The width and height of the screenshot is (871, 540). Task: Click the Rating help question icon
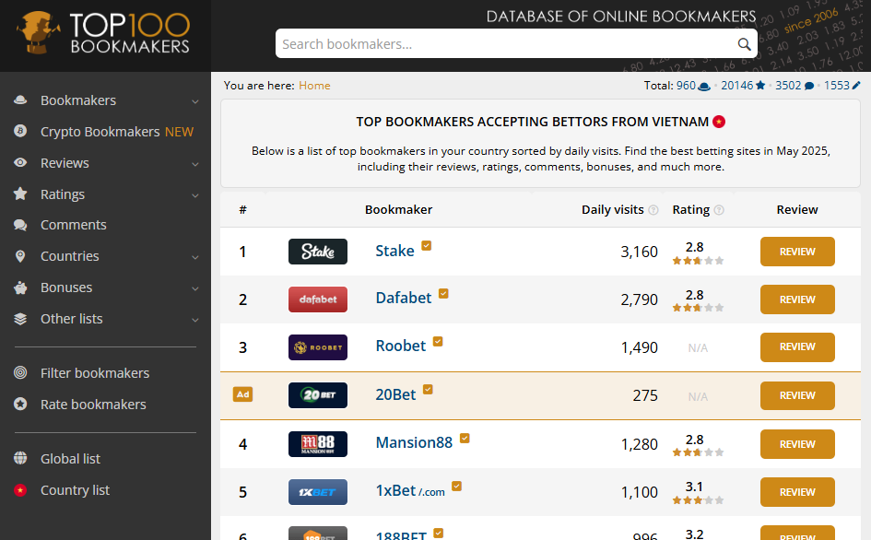coord(719,210)
